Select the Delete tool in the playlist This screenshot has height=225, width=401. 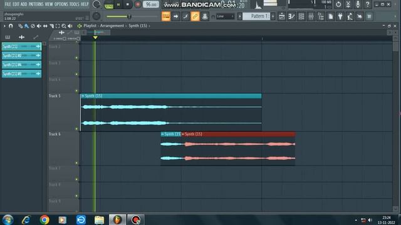pos(33,26)
